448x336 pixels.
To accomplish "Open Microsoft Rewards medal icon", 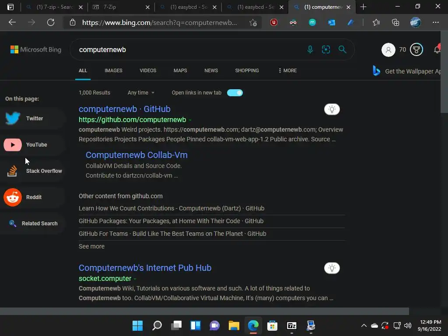I will [416, 50].
